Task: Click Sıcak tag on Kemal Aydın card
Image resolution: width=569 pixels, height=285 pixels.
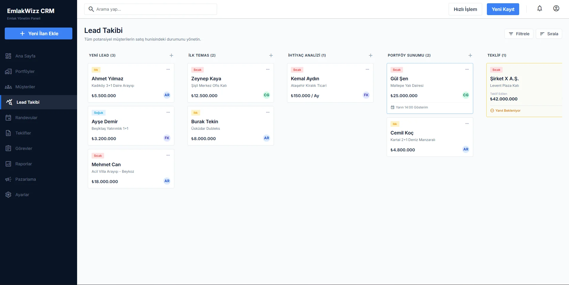Action: (297, 70)
